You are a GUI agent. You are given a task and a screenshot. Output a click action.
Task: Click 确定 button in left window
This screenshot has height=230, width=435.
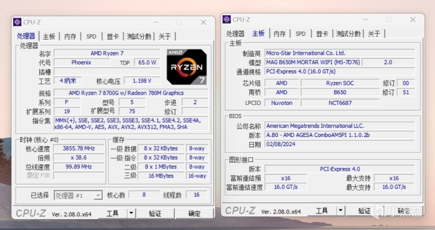(194, 213)
